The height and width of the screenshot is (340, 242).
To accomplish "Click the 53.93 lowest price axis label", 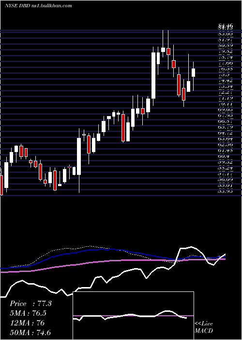I will coord(226,191).
